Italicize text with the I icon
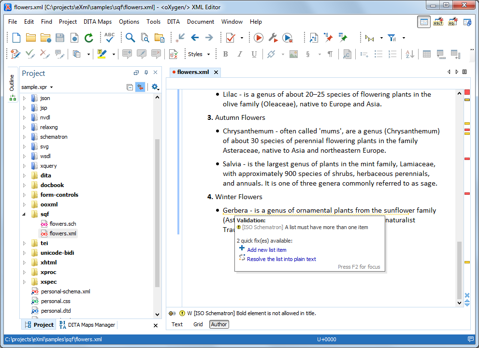 tap(240, 54)
